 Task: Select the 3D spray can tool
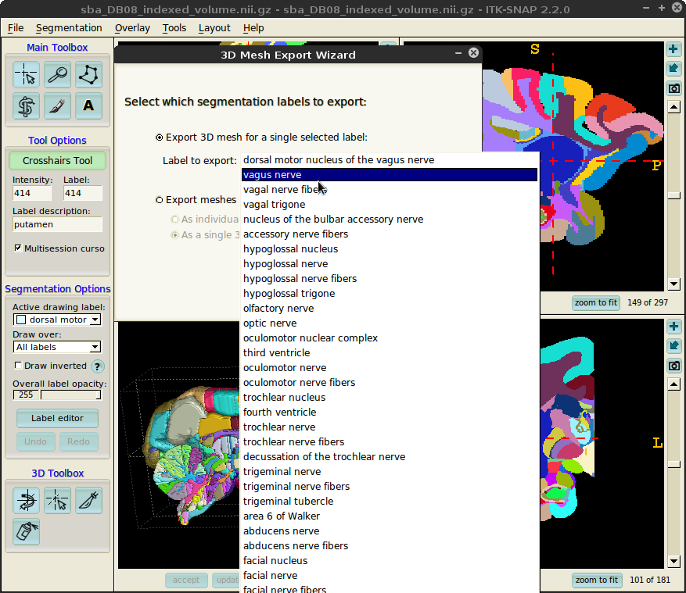27,531
